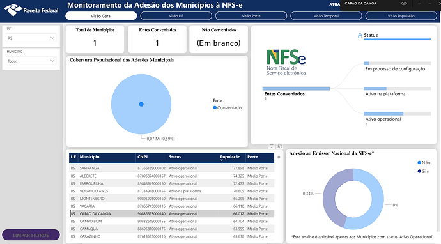The height and width of the screenshot is (244, 441).
Task: Click 'Cobertura Populacional das Adesões Municipais' title
Action: tap(122, 60)
